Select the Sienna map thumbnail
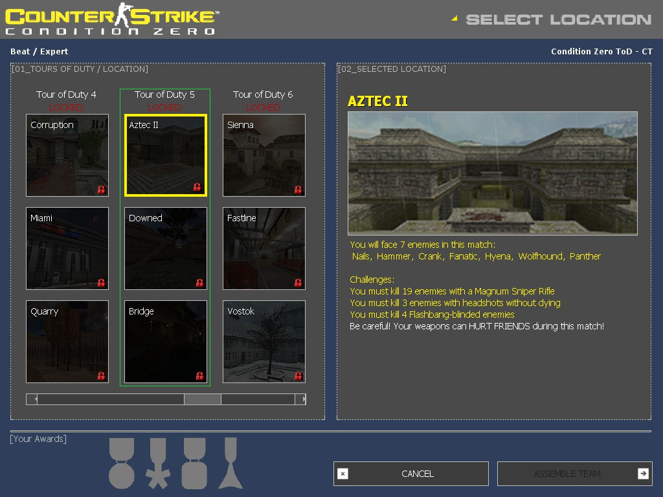 click(x=264, y=155)
